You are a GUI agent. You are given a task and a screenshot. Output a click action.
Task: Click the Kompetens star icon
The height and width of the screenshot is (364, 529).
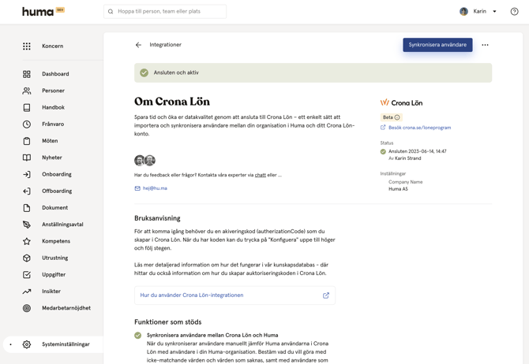27,241
